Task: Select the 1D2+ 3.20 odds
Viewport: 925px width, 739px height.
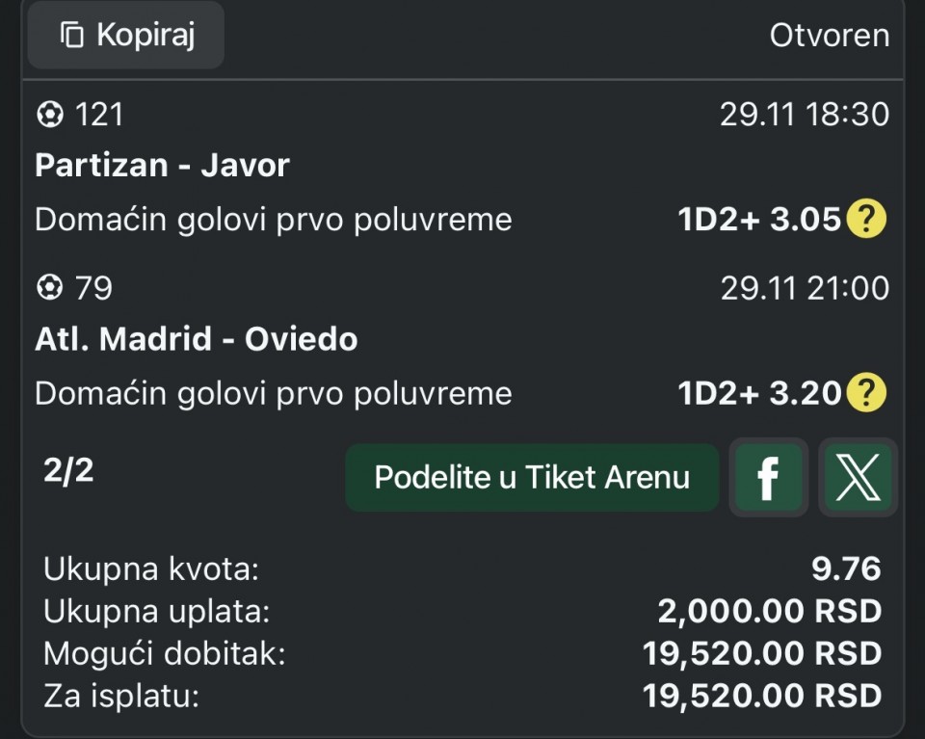Action: [x=759, y=393]
